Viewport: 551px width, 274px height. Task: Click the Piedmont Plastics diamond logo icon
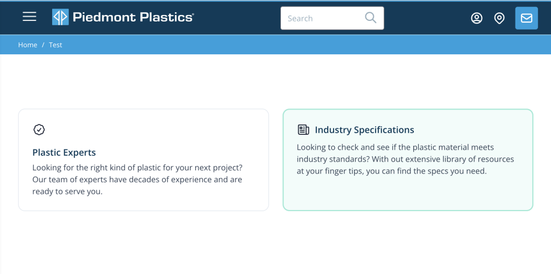(x=60, y=17)
